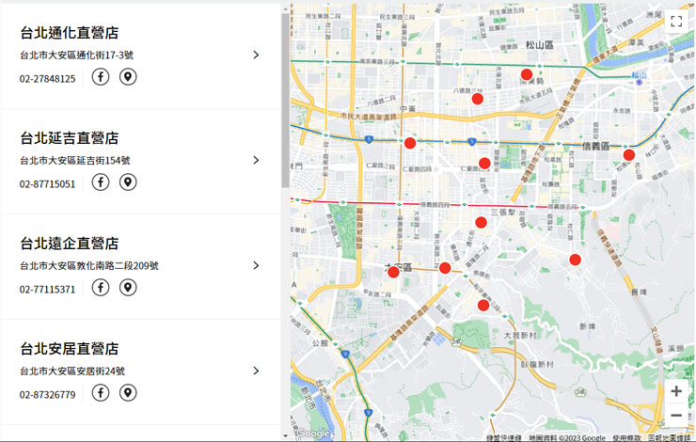The height and width of the screenshot is (442, 696).
Task: Expand 台北安居直營店 details with chevron arrow
Action: pos(256,371)
